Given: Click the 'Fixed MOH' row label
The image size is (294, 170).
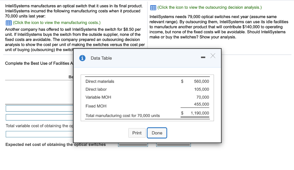Looking at the screenshot, I should coord(96,106).
